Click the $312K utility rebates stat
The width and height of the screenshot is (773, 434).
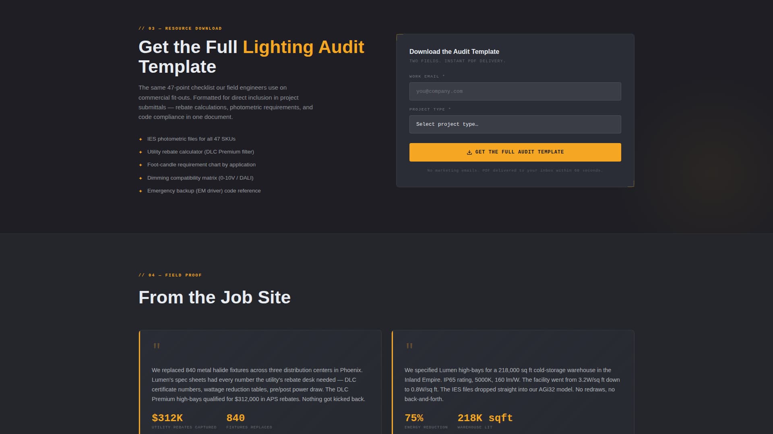[167, 418]
